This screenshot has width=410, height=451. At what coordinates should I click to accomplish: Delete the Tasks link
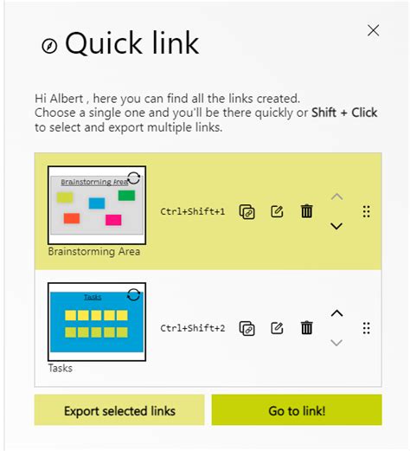[x=307, y=328]
